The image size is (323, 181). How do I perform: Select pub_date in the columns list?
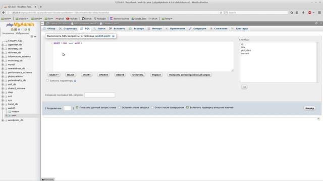coord(246,50)
